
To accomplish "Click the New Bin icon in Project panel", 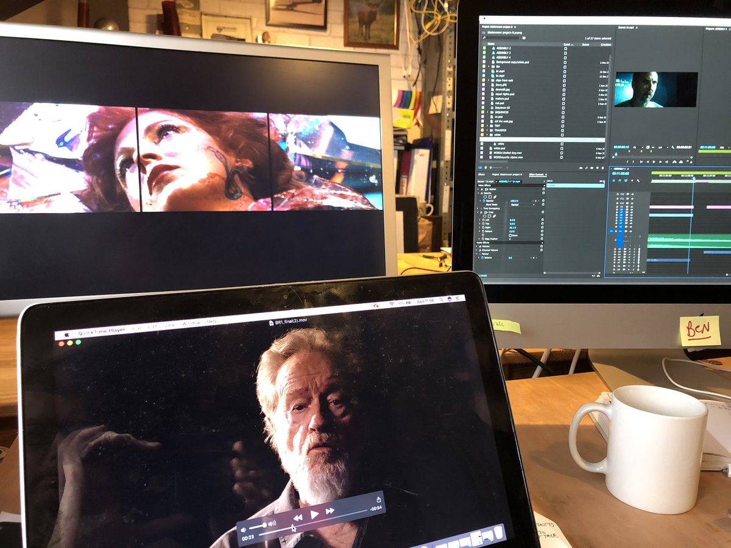I will pos(592,168).
